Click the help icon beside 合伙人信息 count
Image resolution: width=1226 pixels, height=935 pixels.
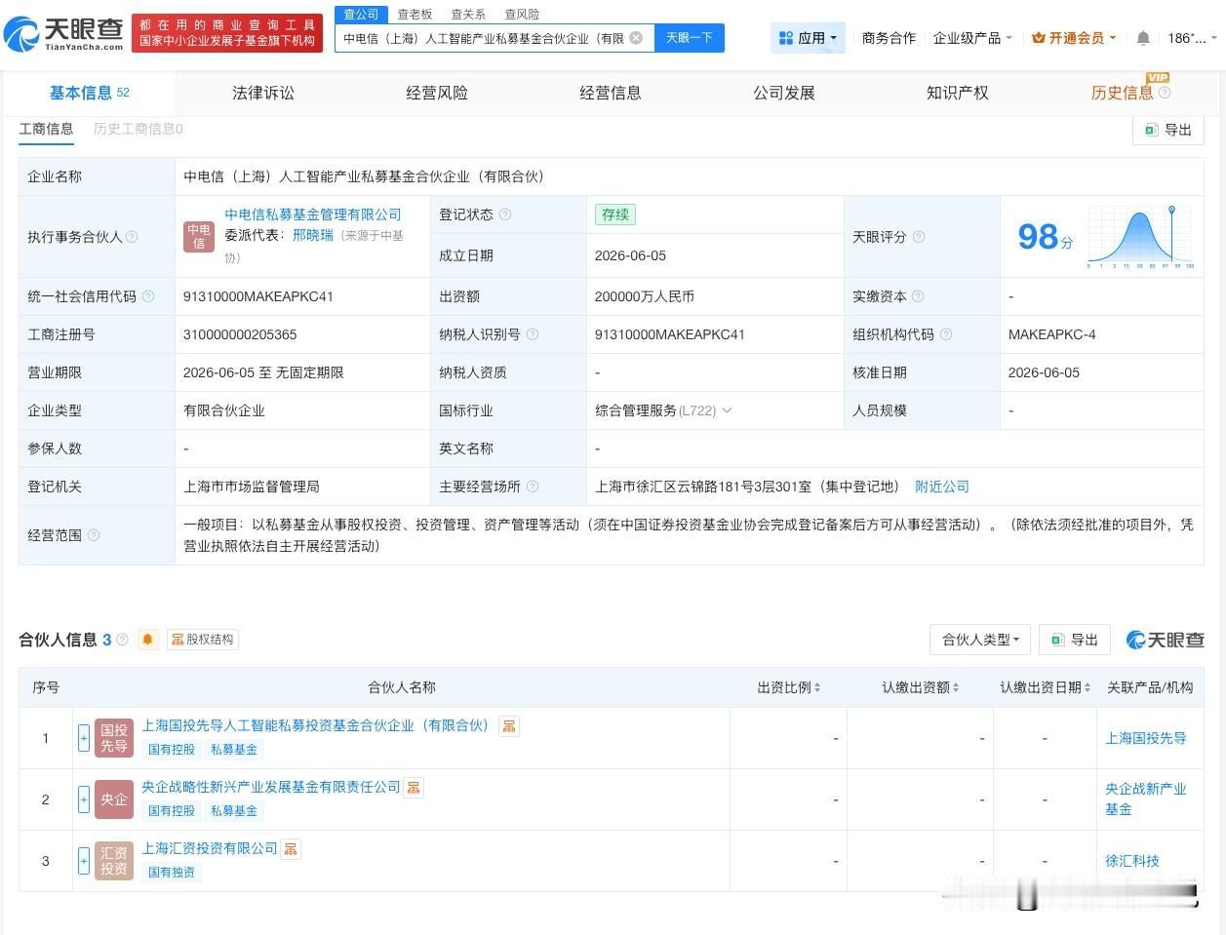(x=122, y=640)
